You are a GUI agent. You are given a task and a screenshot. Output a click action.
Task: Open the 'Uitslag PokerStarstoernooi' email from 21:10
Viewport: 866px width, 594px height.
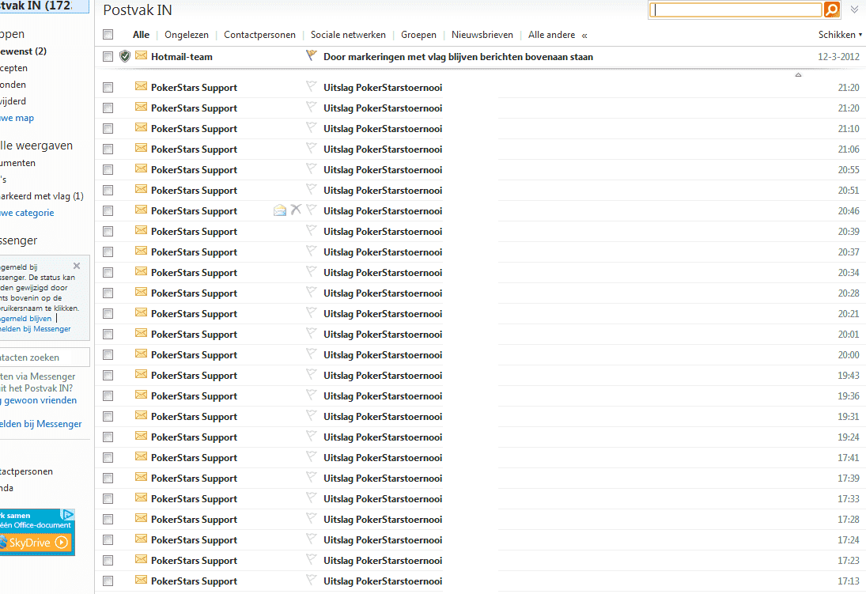(x=383, y=129)
